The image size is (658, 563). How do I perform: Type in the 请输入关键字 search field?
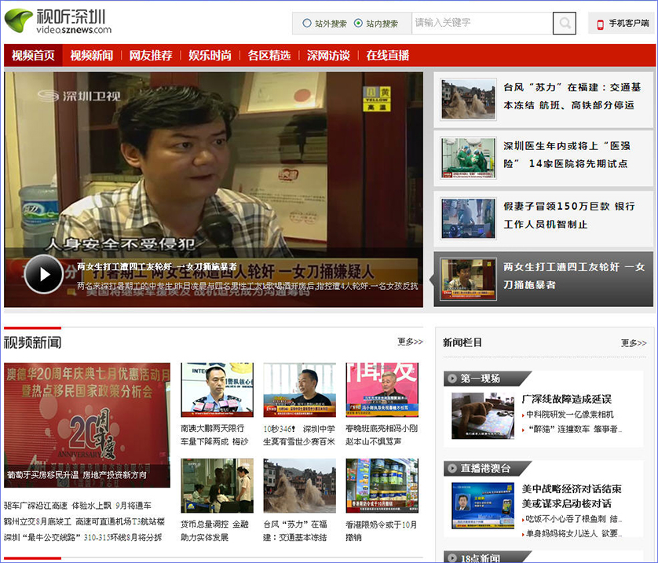(481, 24)
